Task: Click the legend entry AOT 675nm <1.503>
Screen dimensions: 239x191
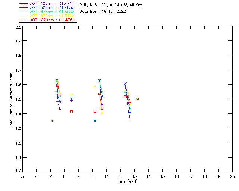Action: (47, 12)
